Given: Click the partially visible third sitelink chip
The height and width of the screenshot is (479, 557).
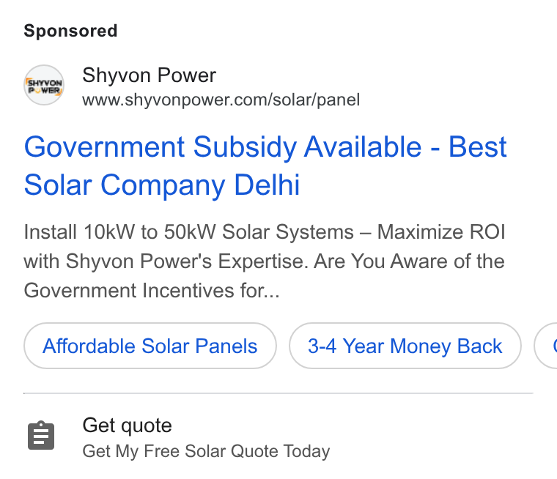Looking at the screenshot, I should pyautogui.click(x=545, y=346).
